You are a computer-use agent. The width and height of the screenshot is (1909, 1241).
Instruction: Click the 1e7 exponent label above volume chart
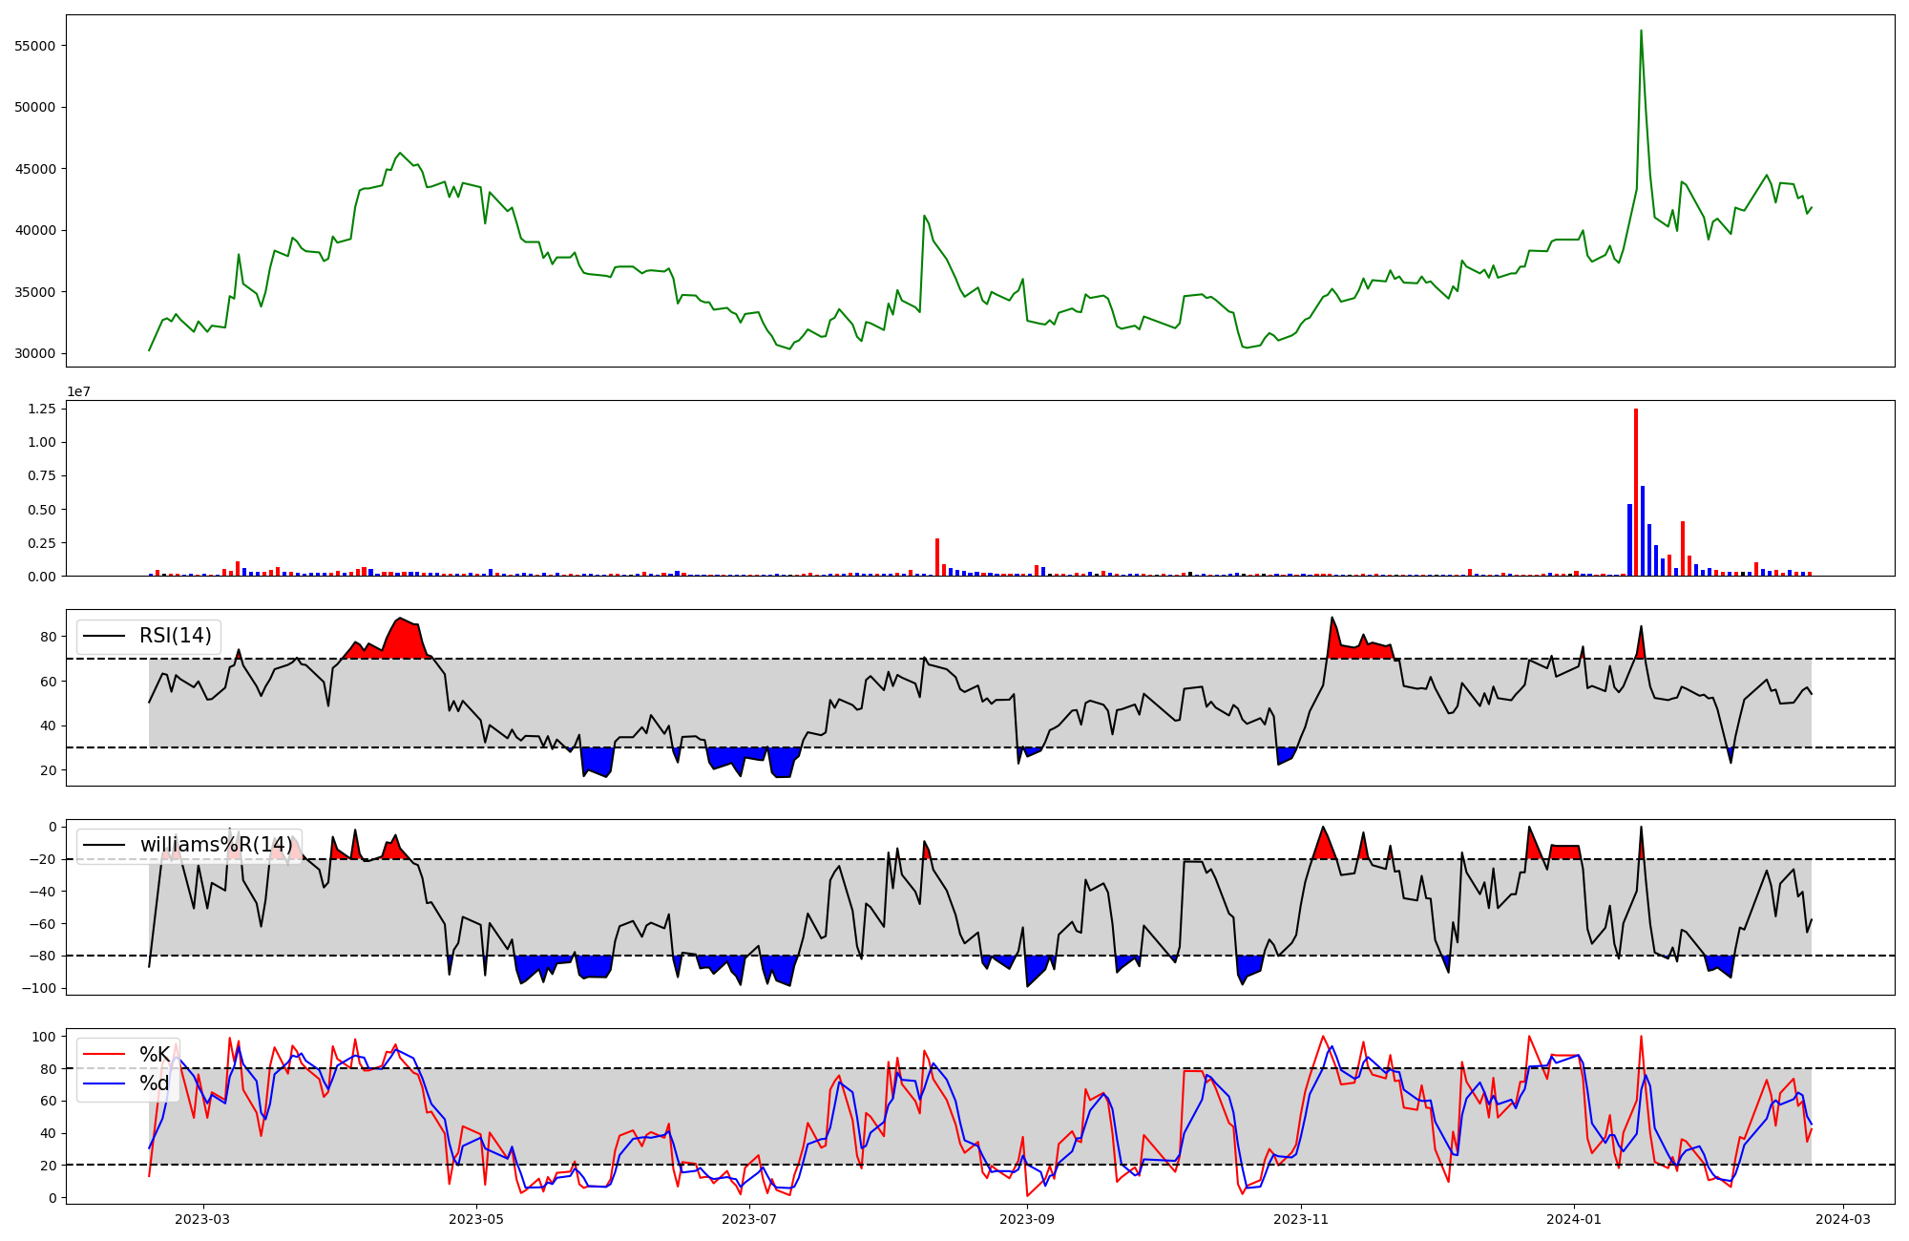tap(78, 391)
